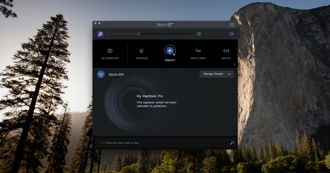Enable the 3D Surround effect
This screenshot has width=330, height=173.
pos(110,51)
